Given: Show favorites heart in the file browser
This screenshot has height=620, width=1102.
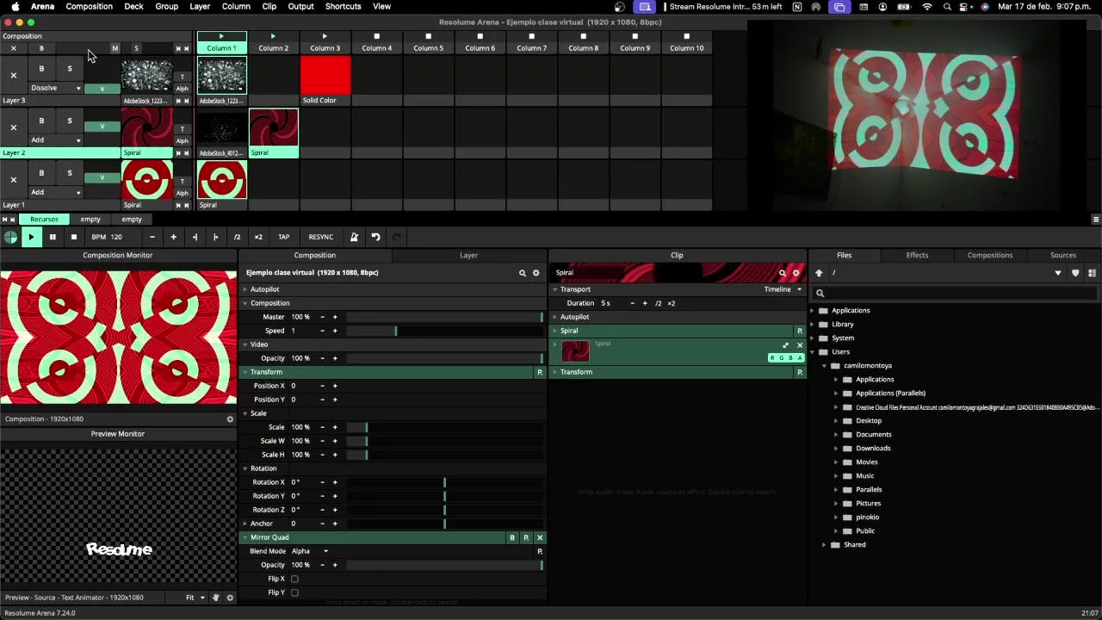Looking at the screenshot, I should pyautogui.click(x=1075, y=273).
